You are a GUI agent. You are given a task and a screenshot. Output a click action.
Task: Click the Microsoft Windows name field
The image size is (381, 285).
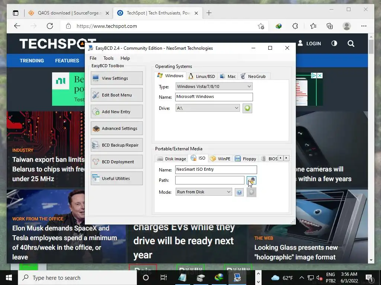click(x=214, y=97)
